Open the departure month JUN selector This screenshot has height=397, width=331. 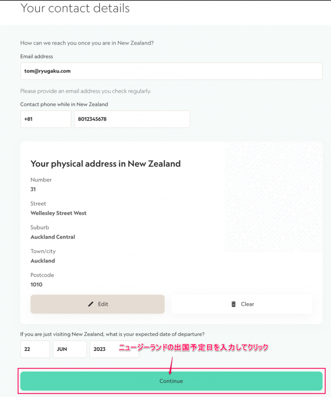click(70, 349)
